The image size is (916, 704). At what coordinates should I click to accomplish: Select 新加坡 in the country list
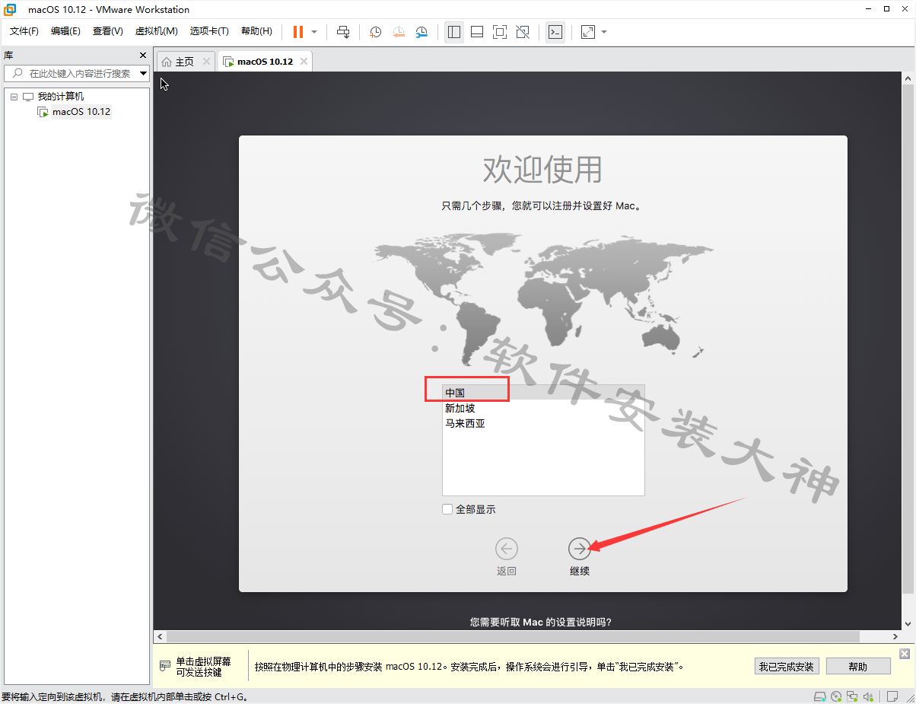point(543,408)
